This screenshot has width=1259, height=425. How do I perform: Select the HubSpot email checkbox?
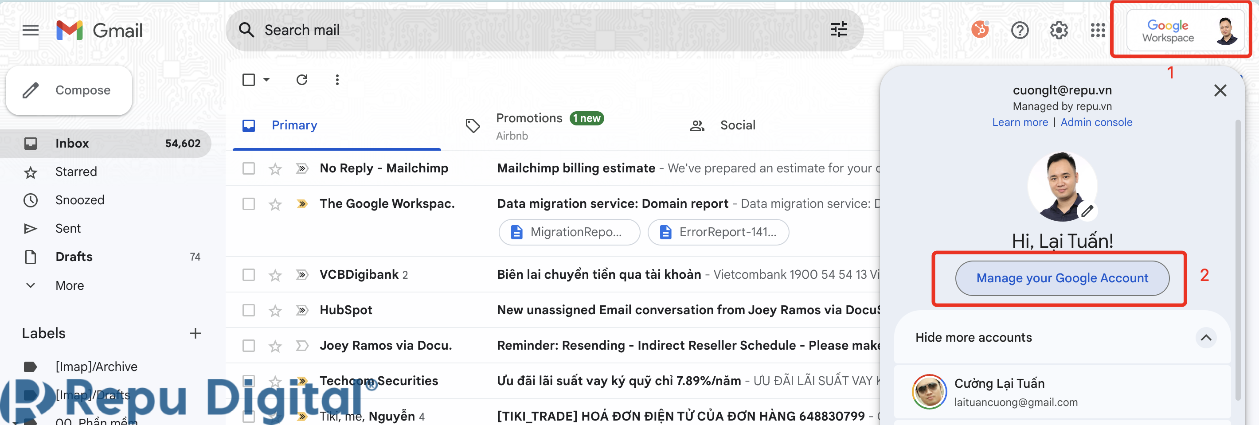[248, 310]
